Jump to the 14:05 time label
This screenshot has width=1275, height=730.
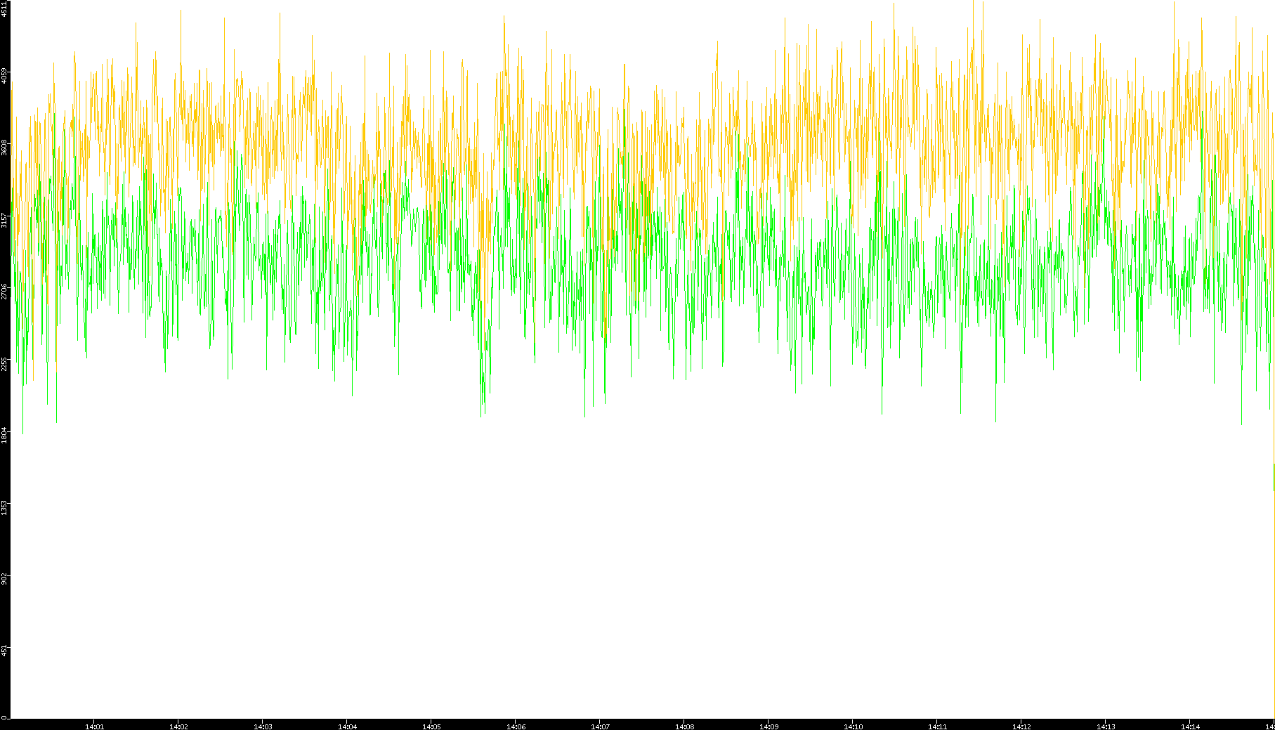(x=431, y=726)
